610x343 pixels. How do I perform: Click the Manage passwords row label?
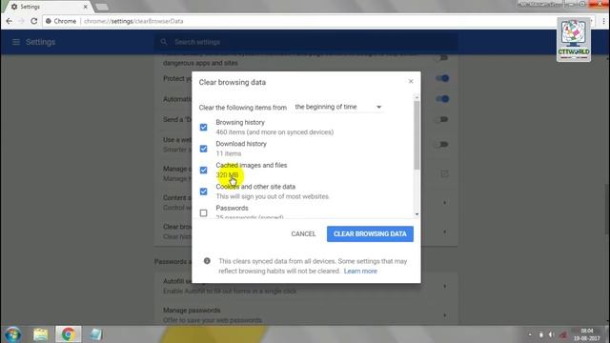pos(192,311)
